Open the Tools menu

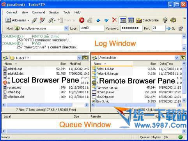[x=67, y=12]
